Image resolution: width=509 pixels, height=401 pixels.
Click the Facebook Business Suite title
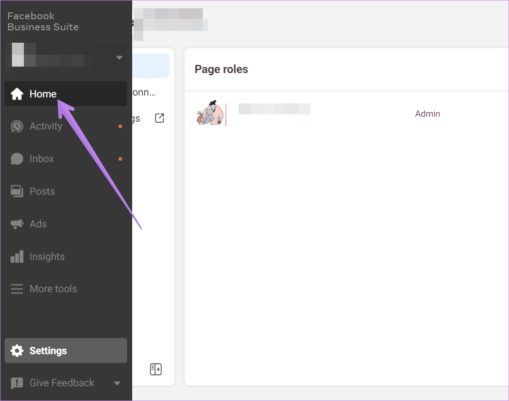tap(43, 22)
